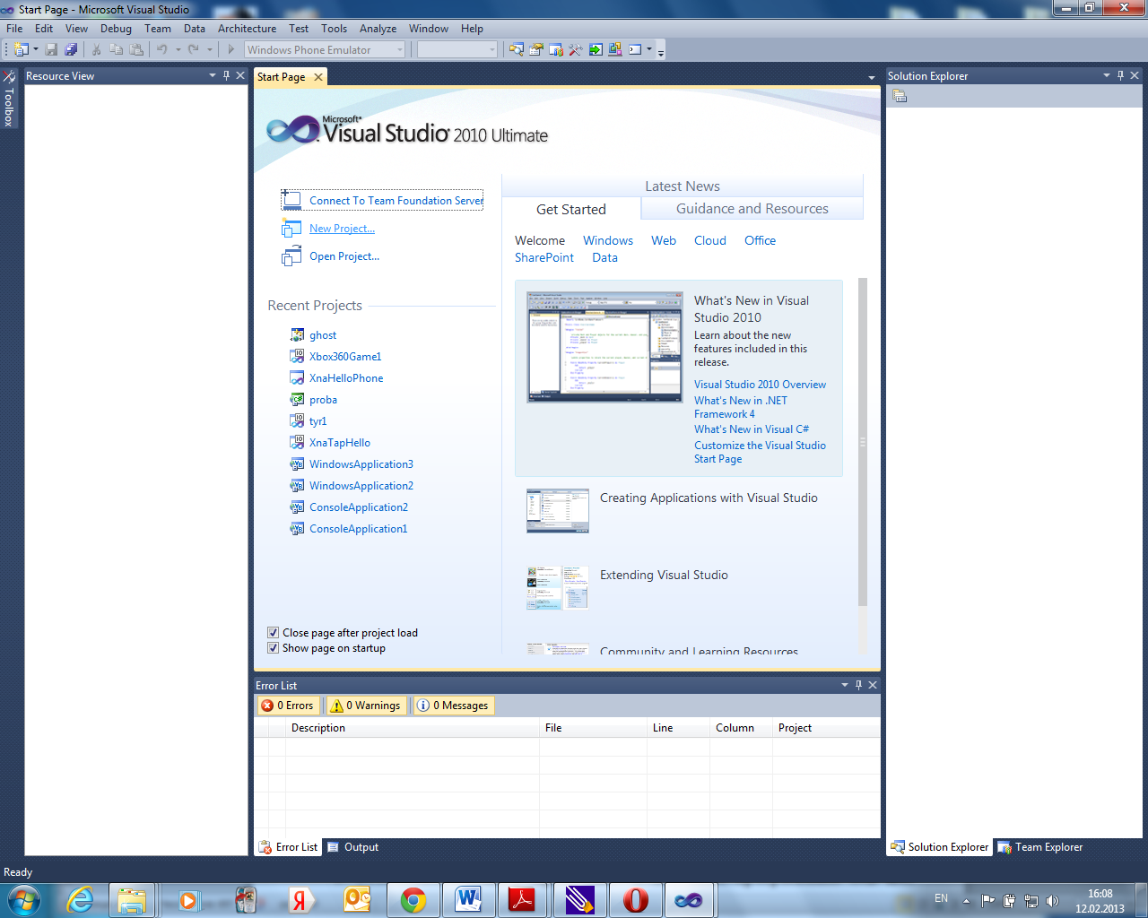Click the Start Debugging play icon
Image resolution: width=1148 pixels, height=918 pixels.
[x=231, y=50]
